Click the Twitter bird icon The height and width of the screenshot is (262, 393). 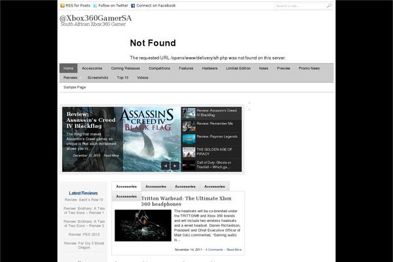95,5
